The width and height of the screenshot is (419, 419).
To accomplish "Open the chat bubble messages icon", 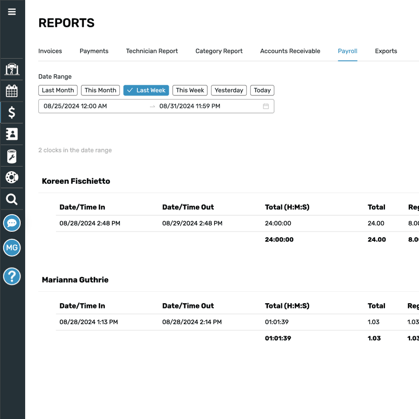I will [x=12, y=223].
